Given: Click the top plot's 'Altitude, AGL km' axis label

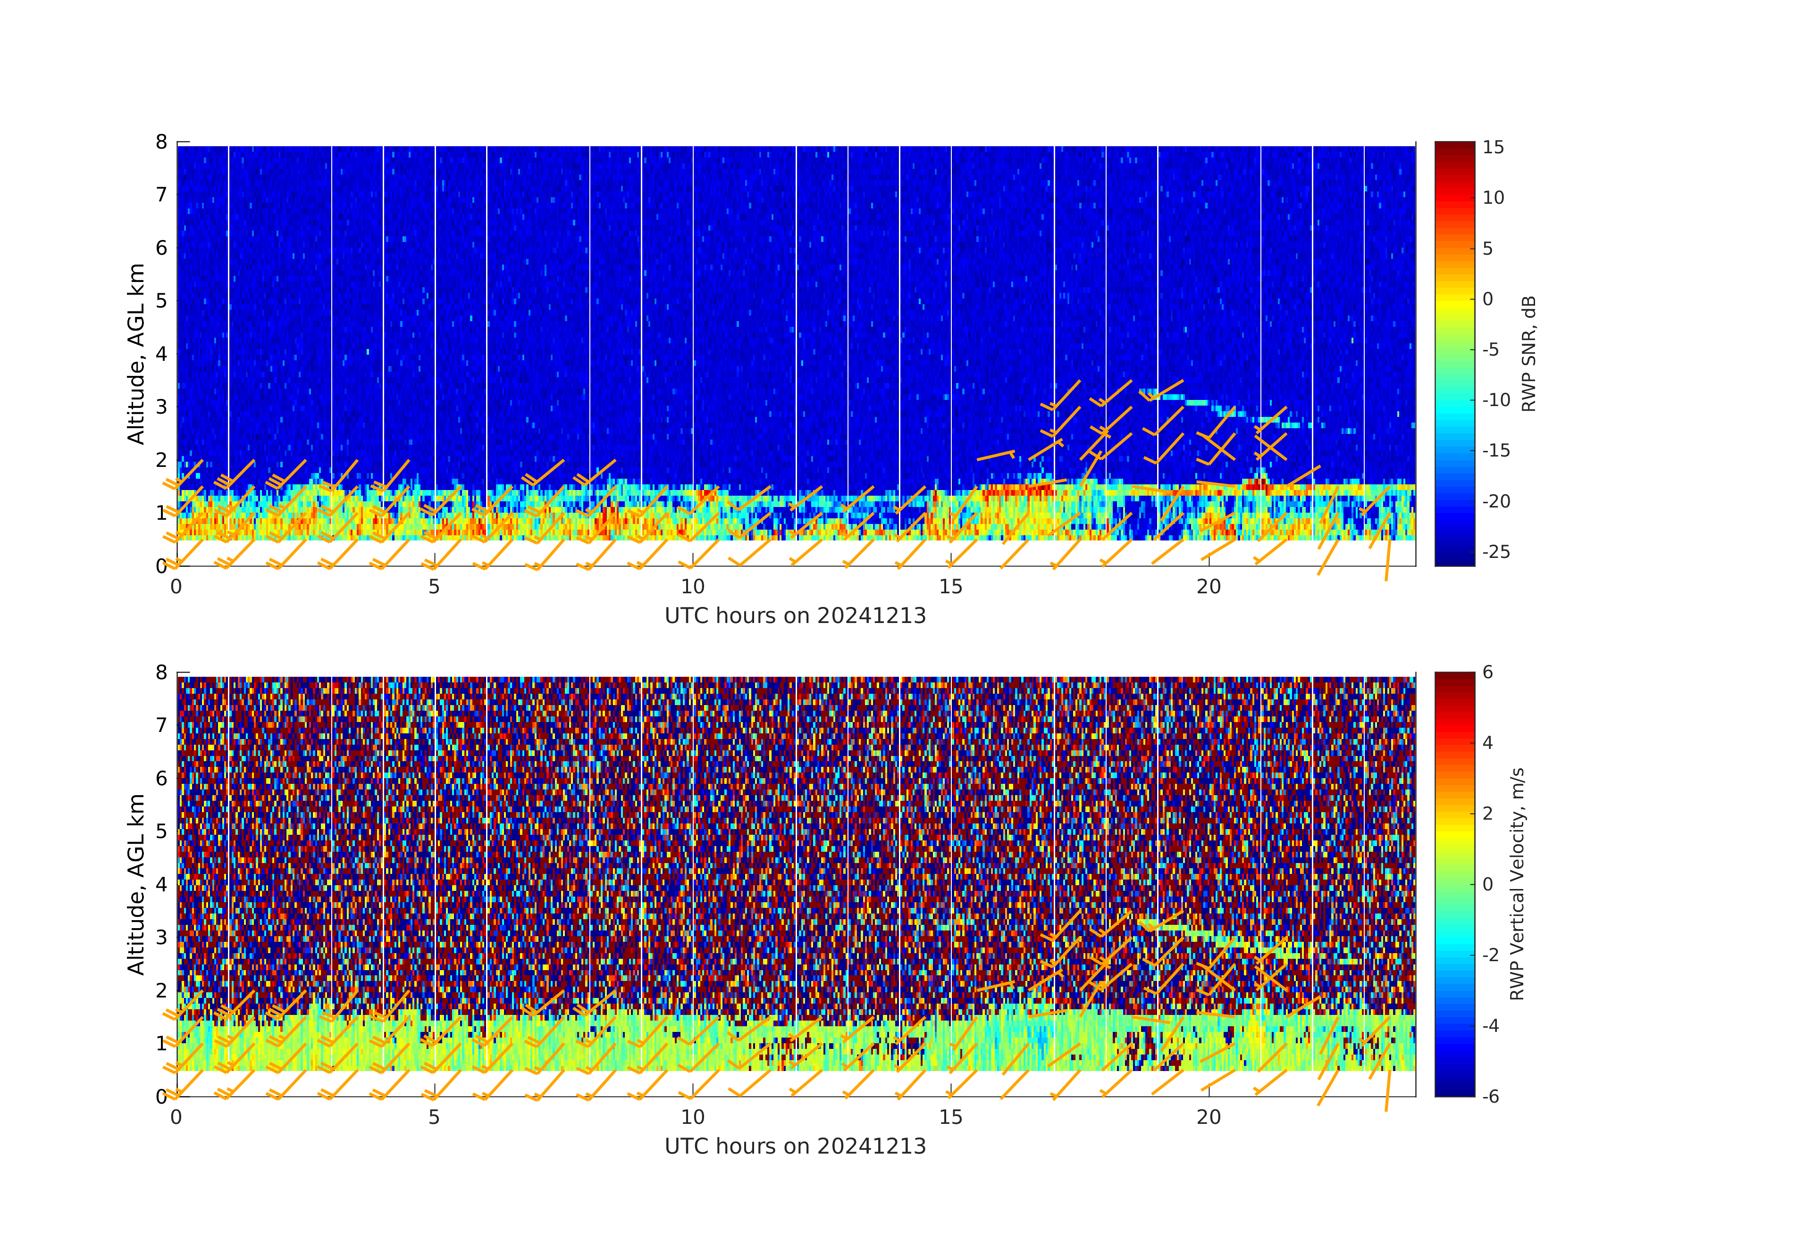Looking at the screenshot, I should pos(136,354).
